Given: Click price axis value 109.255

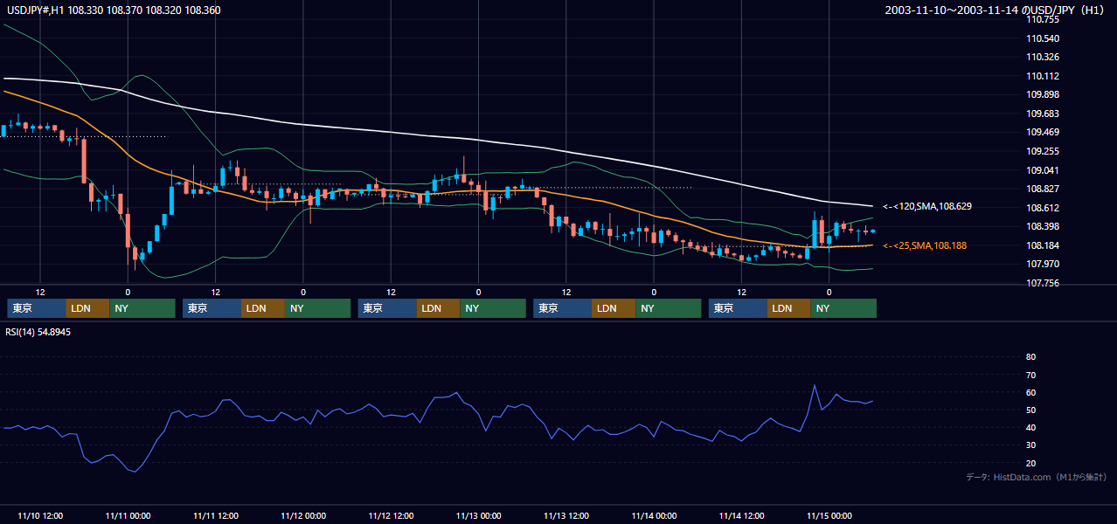Looking at the screenshot, I should (x=1042, y=151).
